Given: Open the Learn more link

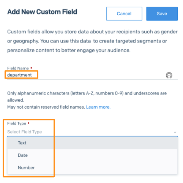Looking at the screenshot, I should coord(98,107).
